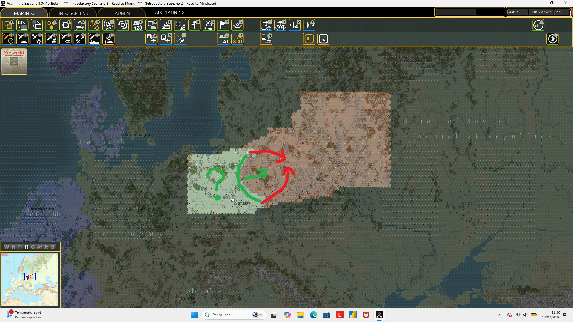Switch to the INFO SCREENS tab
The width and height of the screenshot is (573, 322).
pos(73,13)
